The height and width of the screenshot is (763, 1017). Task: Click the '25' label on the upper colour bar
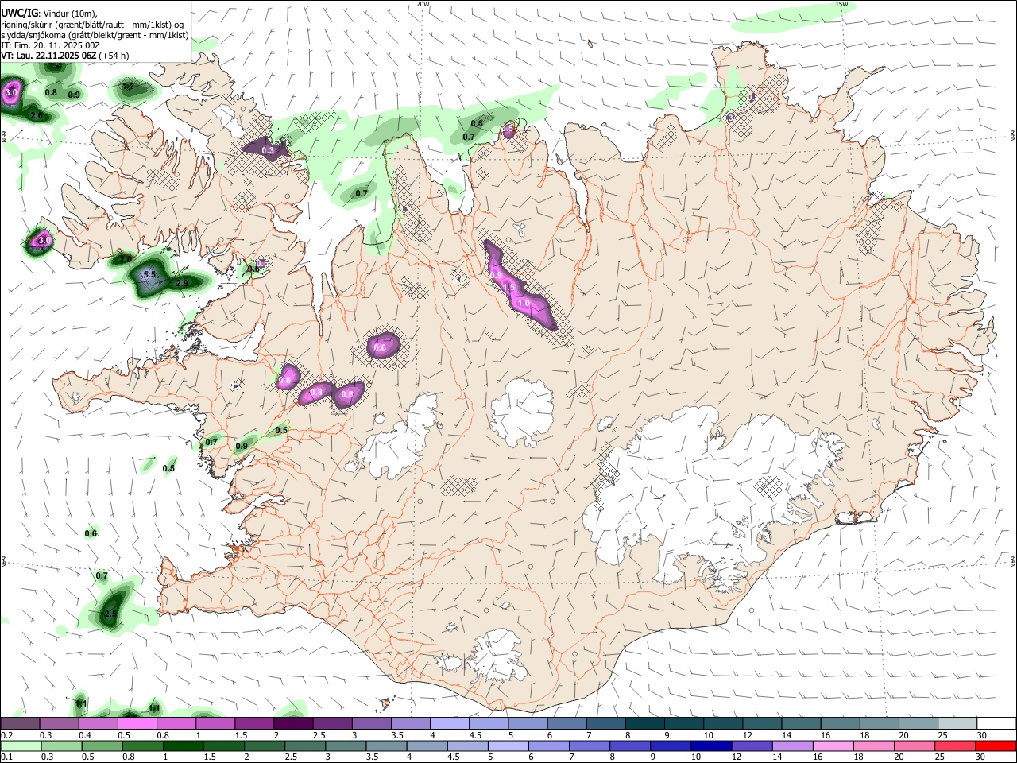(x=942, y=735)
